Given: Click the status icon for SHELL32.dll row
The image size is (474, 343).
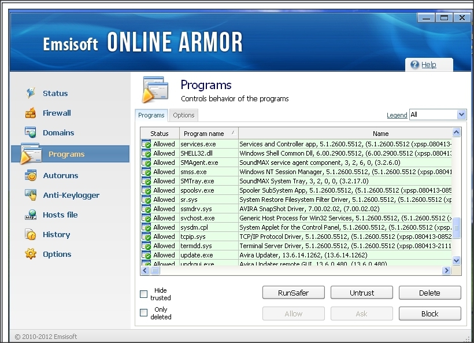Looking at the screenshot, I should pyautogui.click(x=146, y=153).
